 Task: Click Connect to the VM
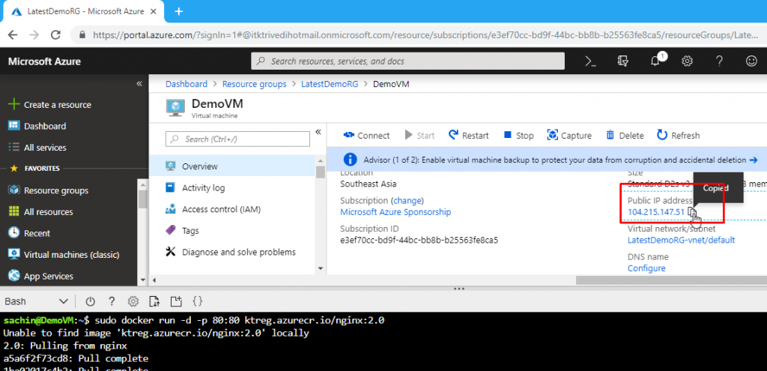[366, 136]
